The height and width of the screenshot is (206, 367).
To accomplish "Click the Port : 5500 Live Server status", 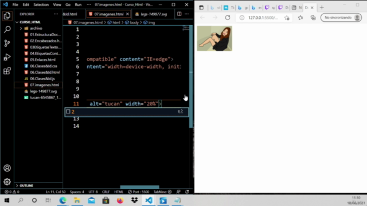I will click(139, 192).
